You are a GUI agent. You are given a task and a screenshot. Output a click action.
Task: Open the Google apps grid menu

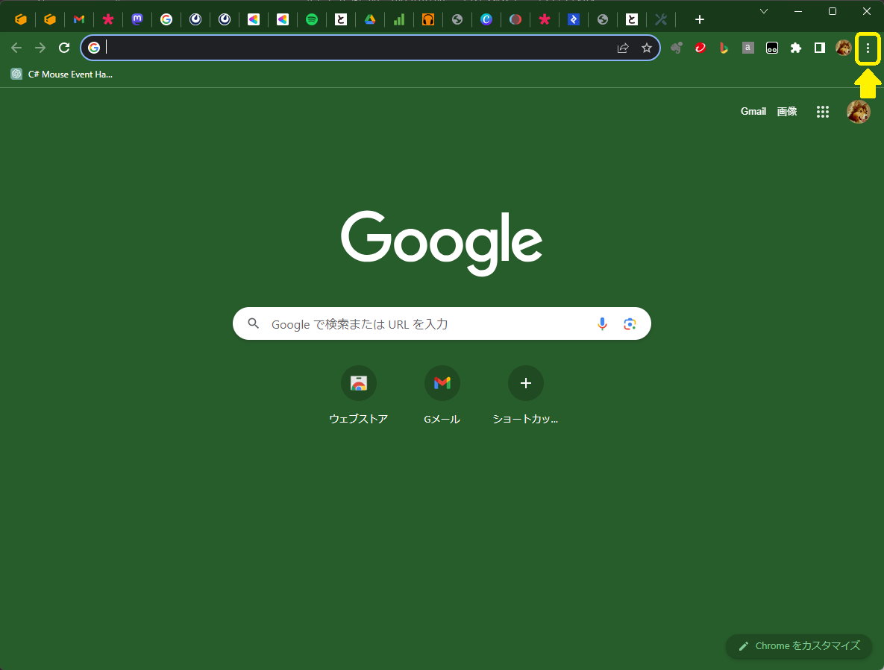coord(822,111)
